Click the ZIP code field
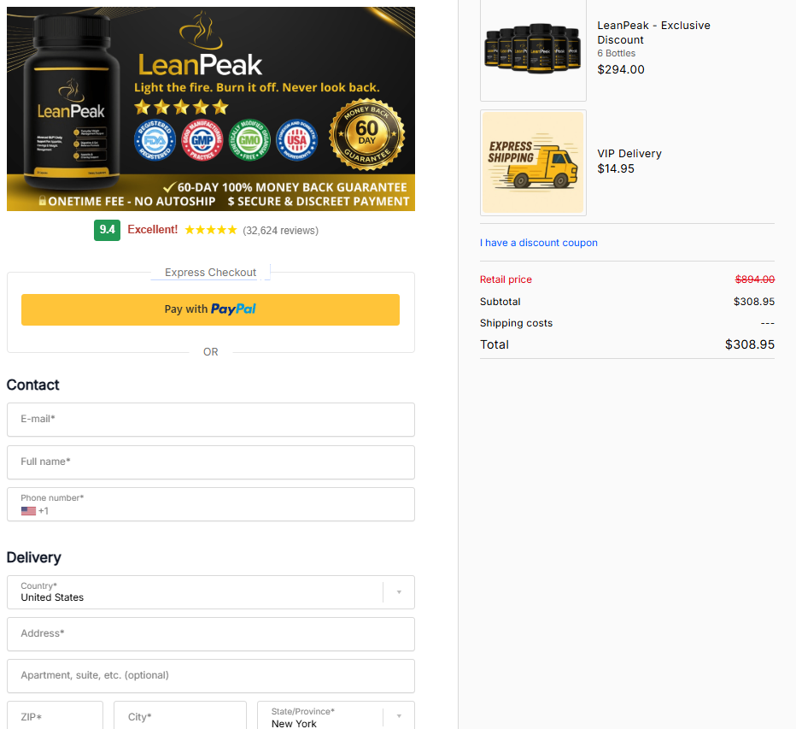 click(x=55, y=717)
